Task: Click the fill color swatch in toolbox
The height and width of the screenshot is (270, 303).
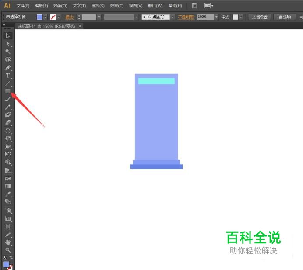Action: 6,264
